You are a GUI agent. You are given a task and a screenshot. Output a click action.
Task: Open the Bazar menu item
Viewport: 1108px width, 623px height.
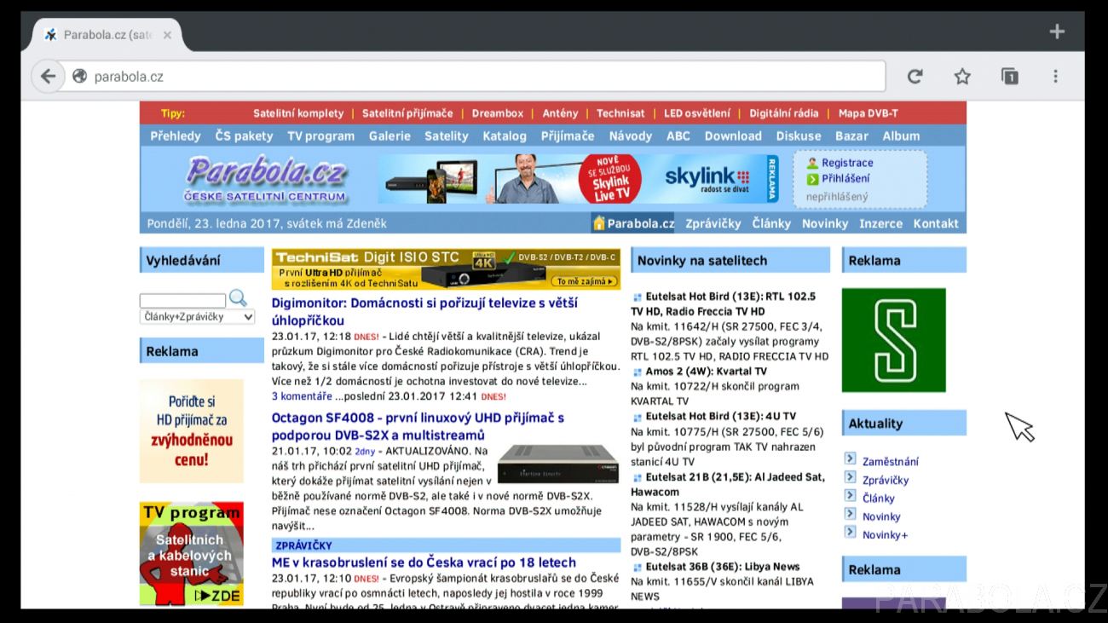(851, 136)
